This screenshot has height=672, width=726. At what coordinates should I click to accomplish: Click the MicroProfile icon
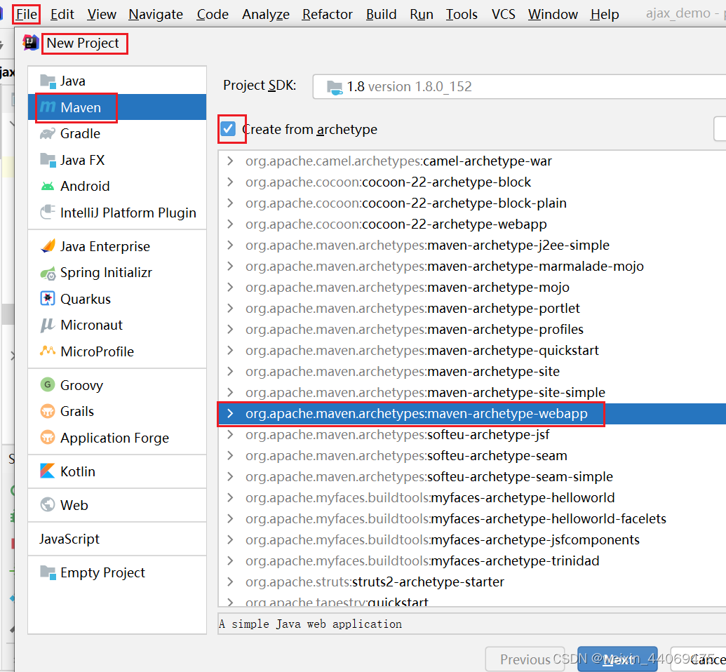point(48,351)
